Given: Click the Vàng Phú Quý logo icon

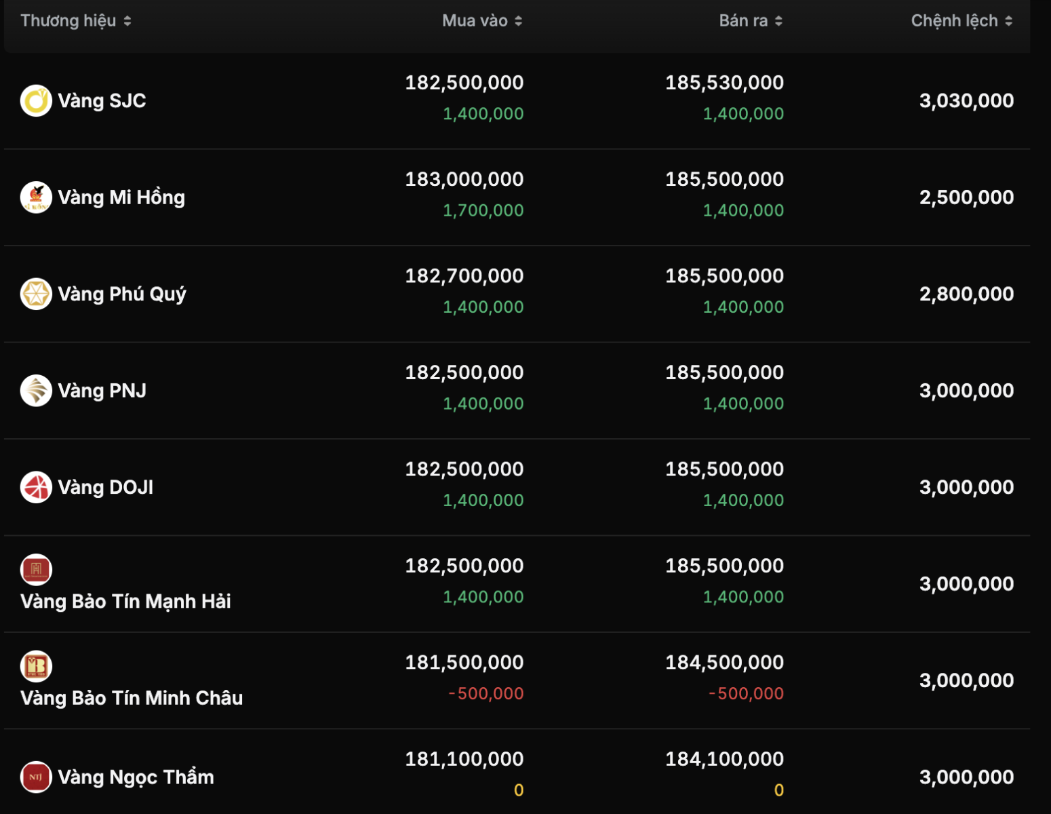Looking at the screenshot, I should (36, 294).
